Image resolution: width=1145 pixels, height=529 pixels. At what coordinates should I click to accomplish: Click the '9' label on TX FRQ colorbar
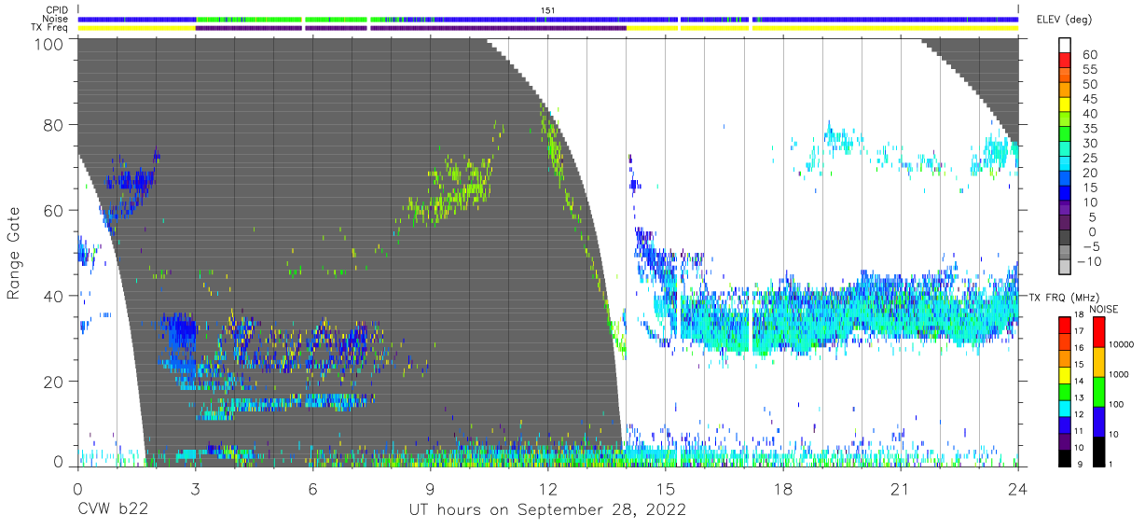point(1082,464)
